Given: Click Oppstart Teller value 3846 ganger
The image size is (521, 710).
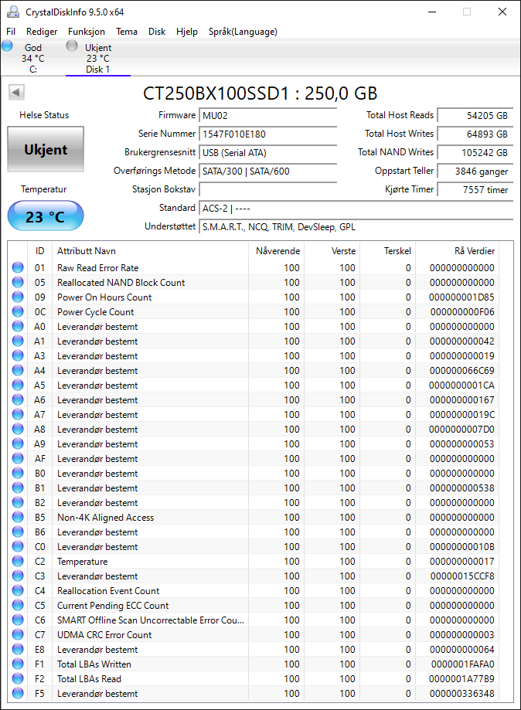Looking at the screenshot, I should pyautogui.click(x=475, y=172).
